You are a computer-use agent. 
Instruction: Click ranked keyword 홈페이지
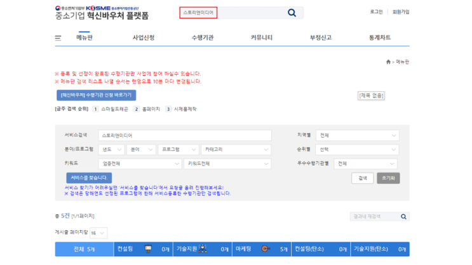(x=151, y=109)
